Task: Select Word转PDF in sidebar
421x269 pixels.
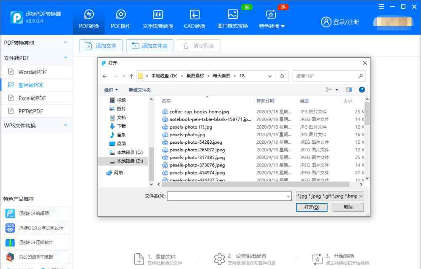Action: 37,72
